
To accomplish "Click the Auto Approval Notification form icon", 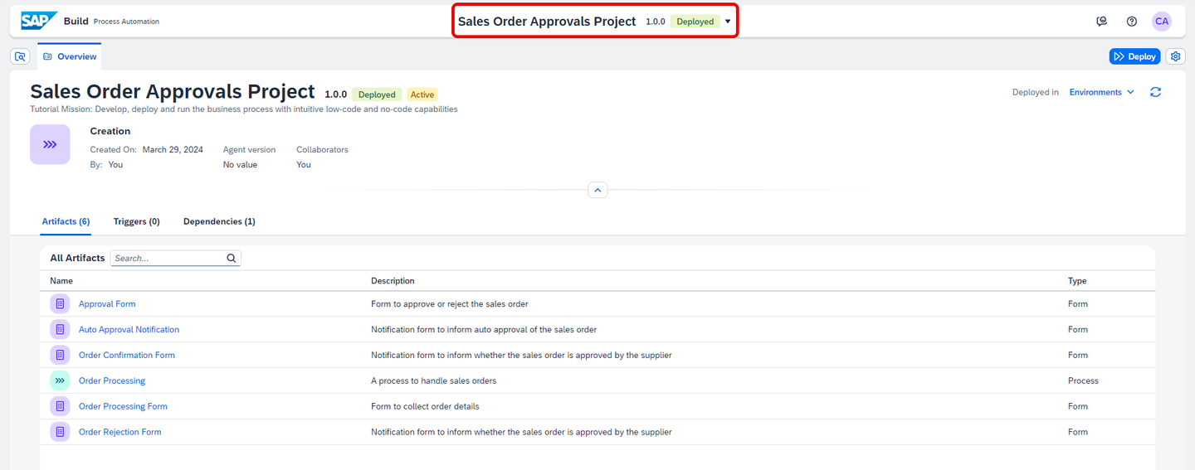I will [60, 330].
